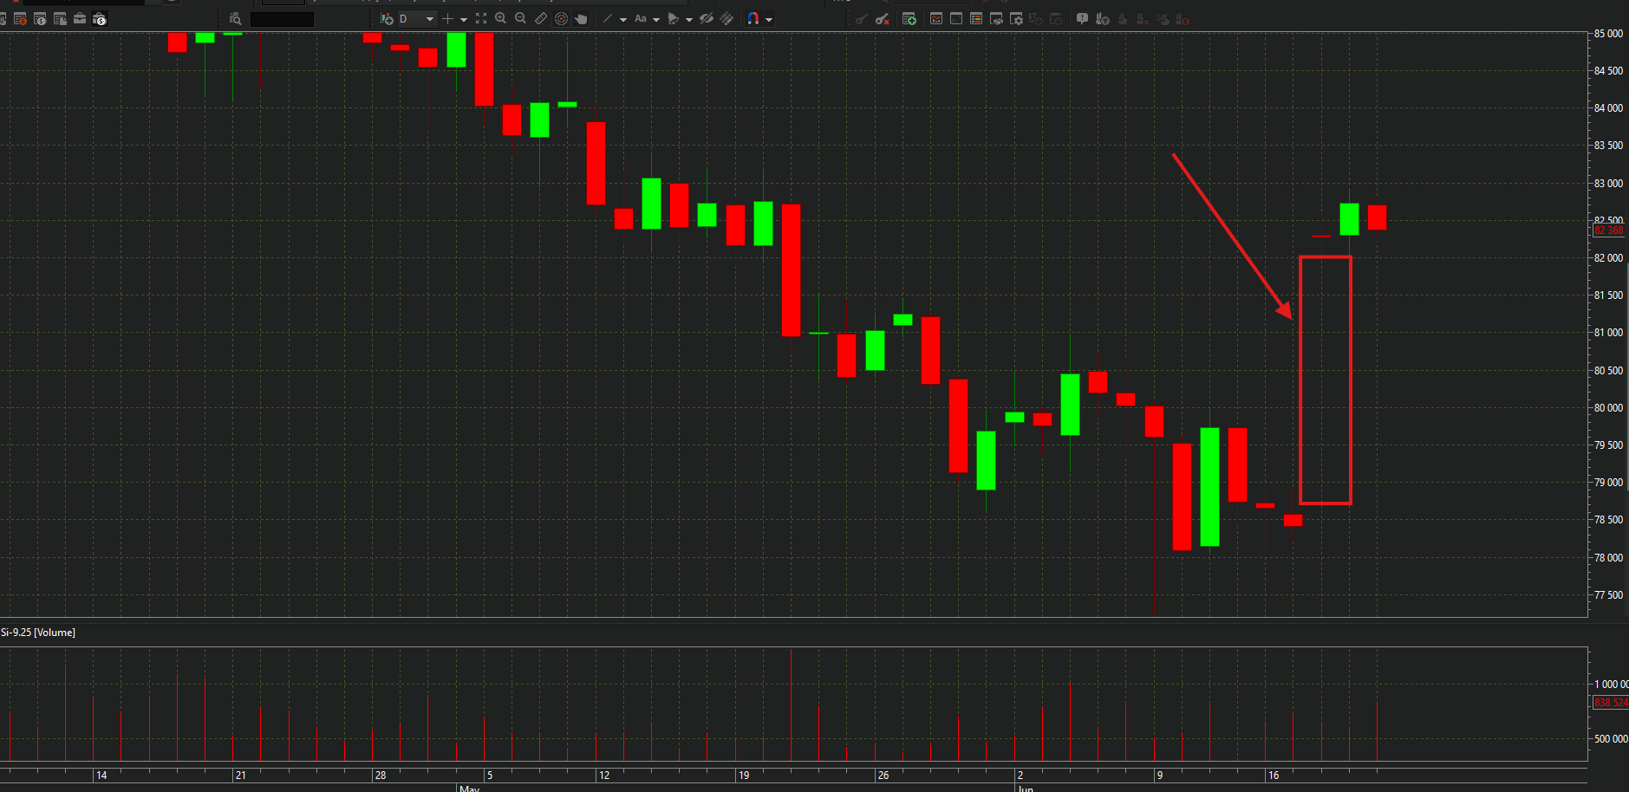Click the 500 000 volume axis label
This screenshot has height=792, width=1629.
pos(1611,739)
